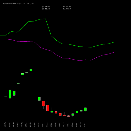
Task: Click the open value O: 41.50
Action: point(46,9)
